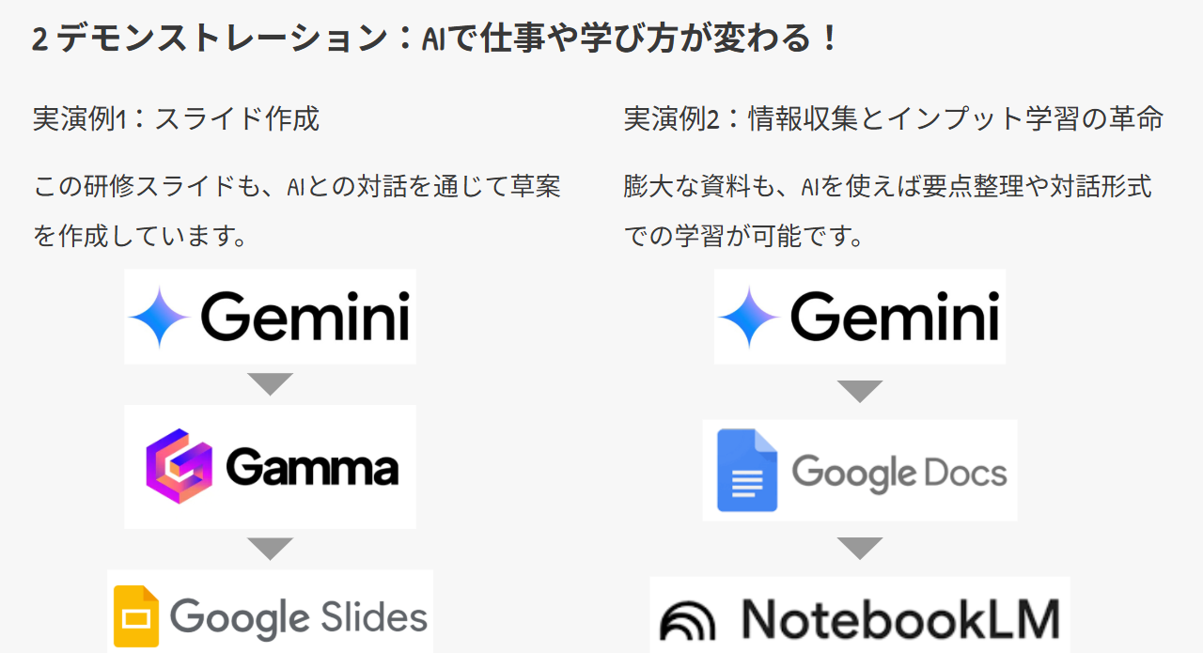Select the heading "実演例1：スライド作成"

click(x=177, y=119)
